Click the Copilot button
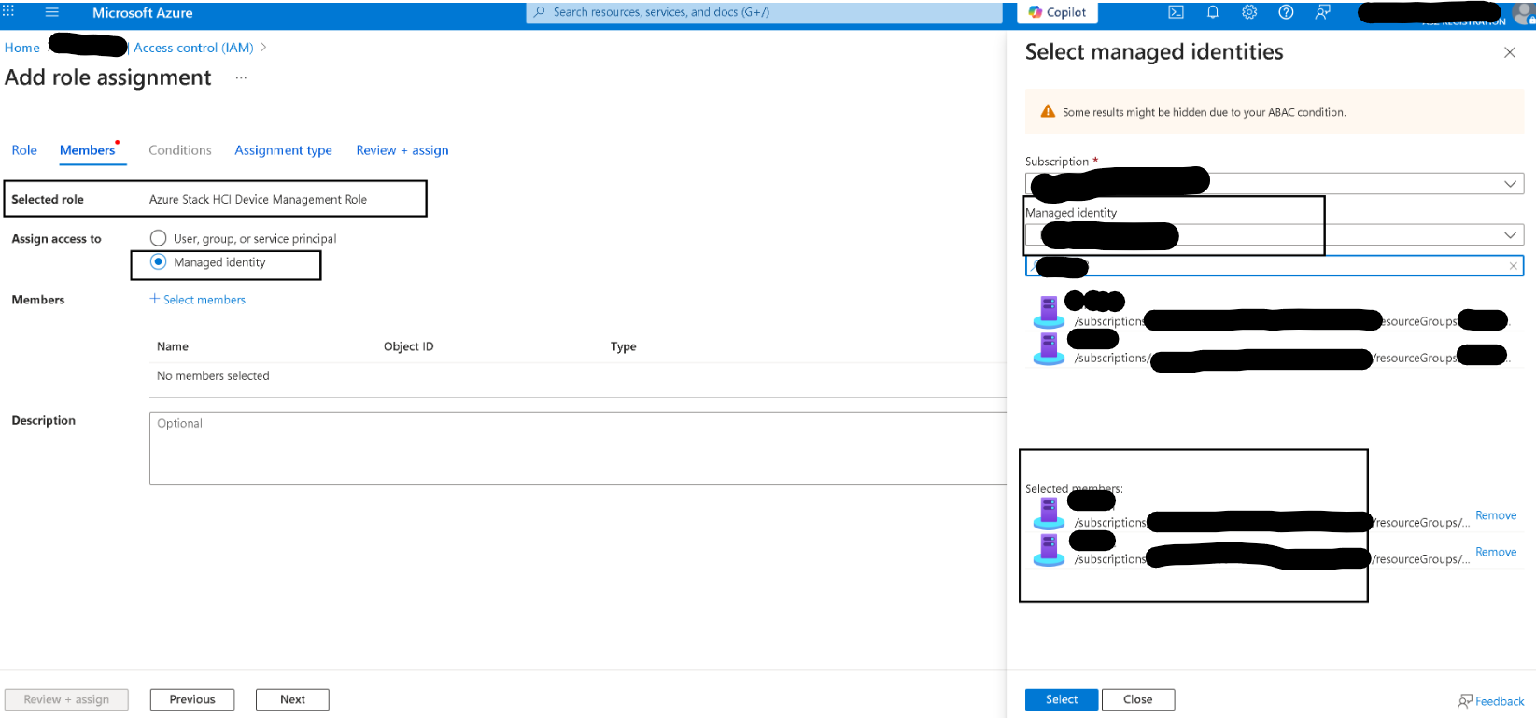Screen dimensions: 1536x718 pos(1057,12)
